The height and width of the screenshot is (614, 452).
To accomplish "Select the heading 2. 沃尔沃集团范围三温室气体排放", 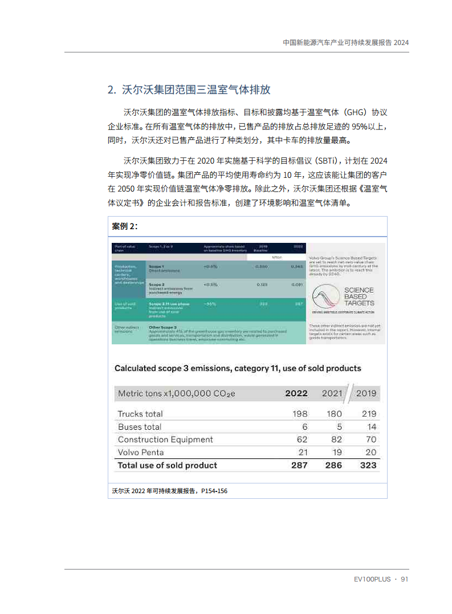I will pos(189,90).
